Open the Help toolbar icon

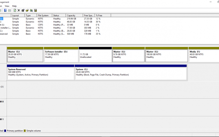click(5, 10)
